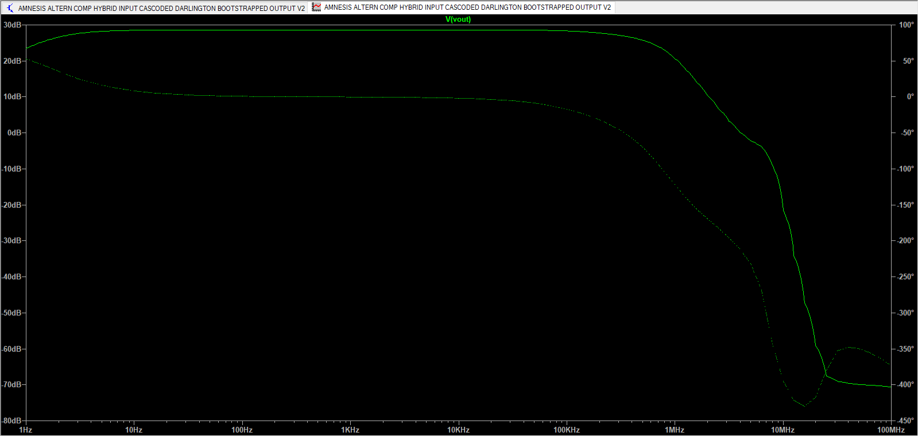Click the -250° phase axis label
This screenshot has height=436, width=918.
tap(906, 277)
